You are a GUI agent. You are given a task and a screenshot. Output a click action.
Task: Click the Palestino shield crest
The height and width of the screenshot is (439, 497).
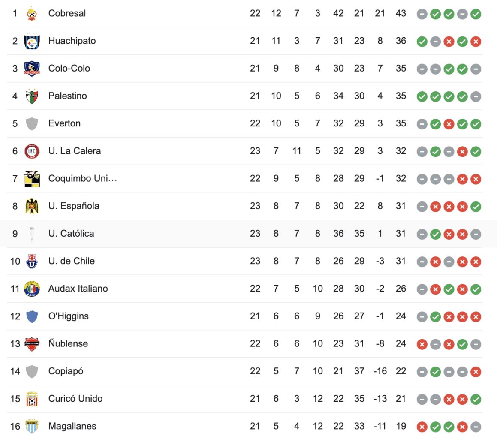coord(31,96)
